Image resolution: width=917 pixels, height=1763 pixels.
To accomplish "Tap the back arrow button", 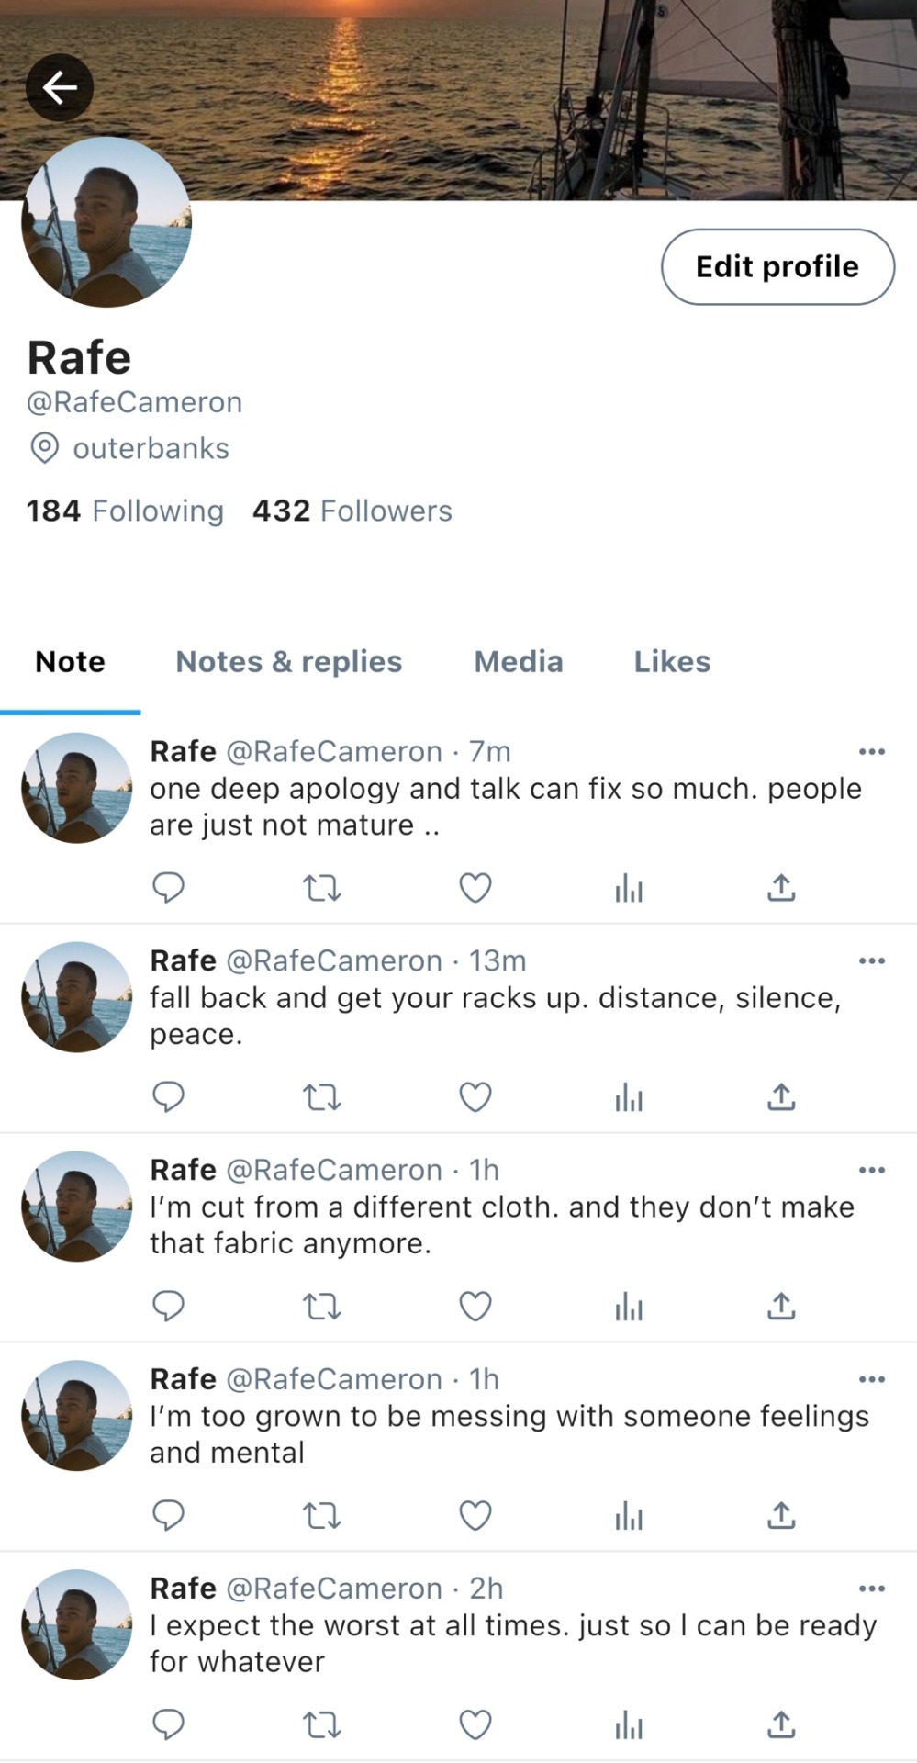I will [x=60, y=88].
